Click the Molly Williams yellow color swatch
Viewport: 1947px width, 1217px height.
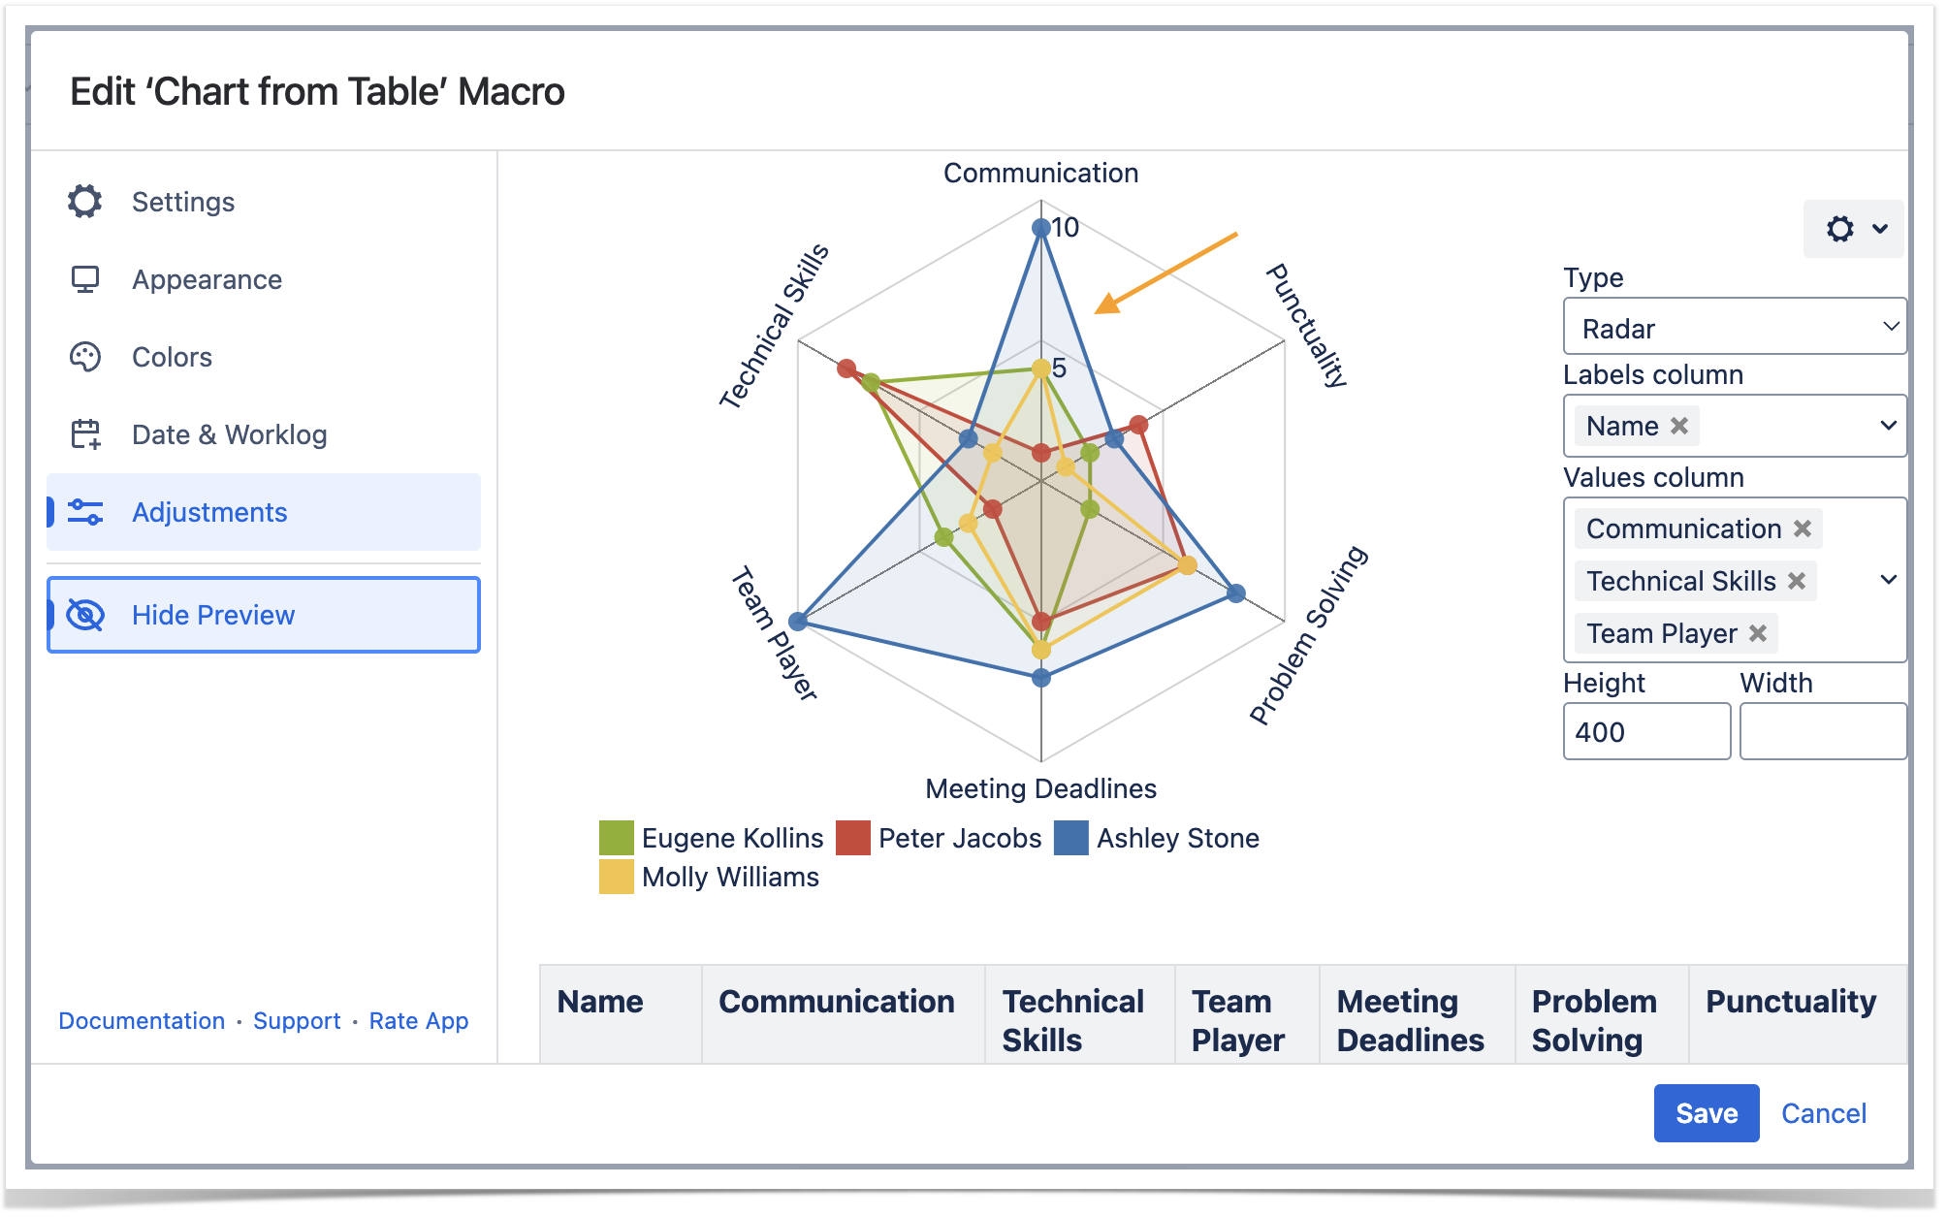click(x=617, y=877)
